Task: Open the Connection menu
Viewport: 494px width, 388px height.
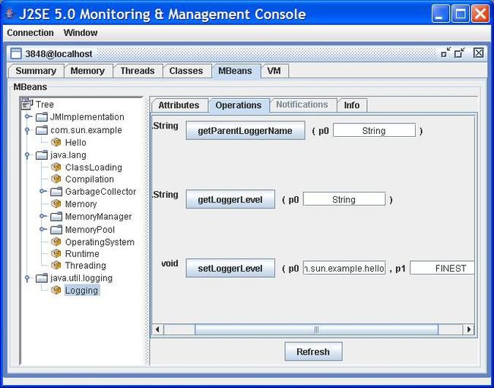Action: pyautogui.click(x=30, y=33)
